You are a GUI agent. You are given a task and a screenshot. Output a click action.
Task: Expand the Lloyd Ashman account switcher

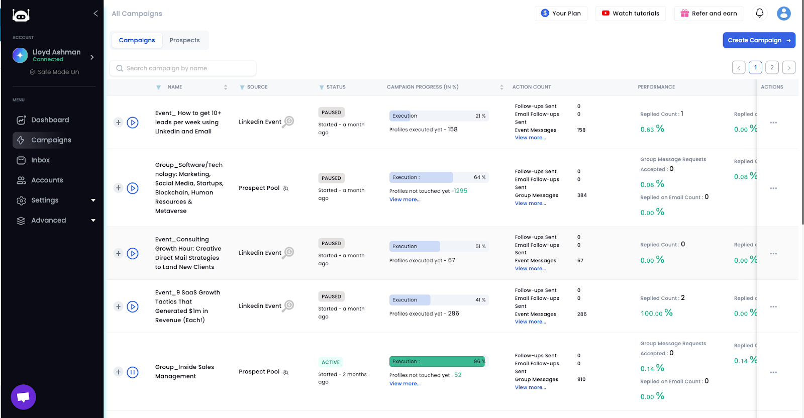[92, 57]
